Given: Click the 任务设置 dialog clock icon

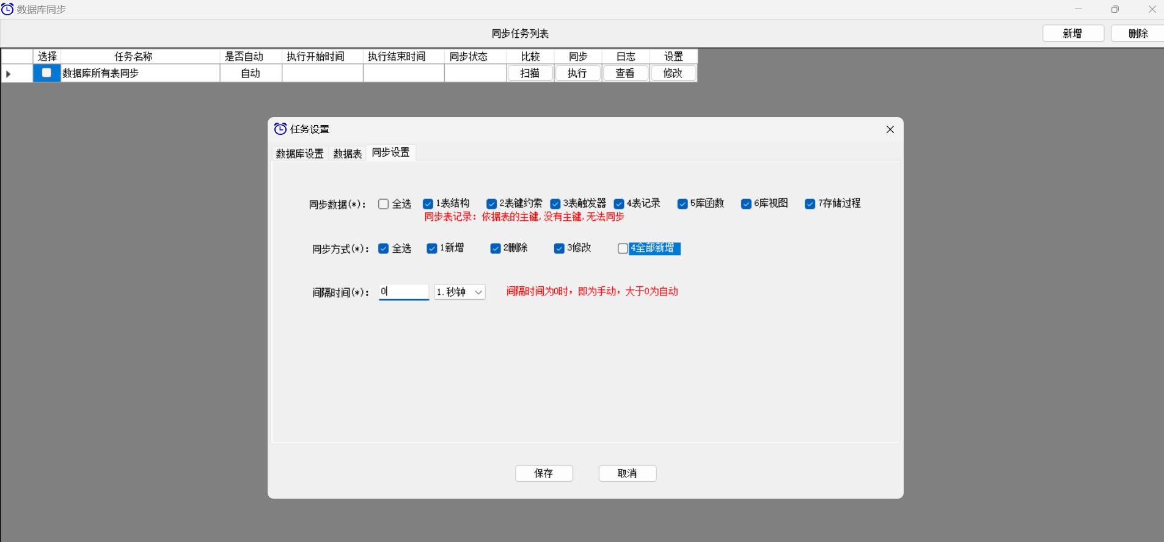Looking at the screenshot, I should point(280,129).
